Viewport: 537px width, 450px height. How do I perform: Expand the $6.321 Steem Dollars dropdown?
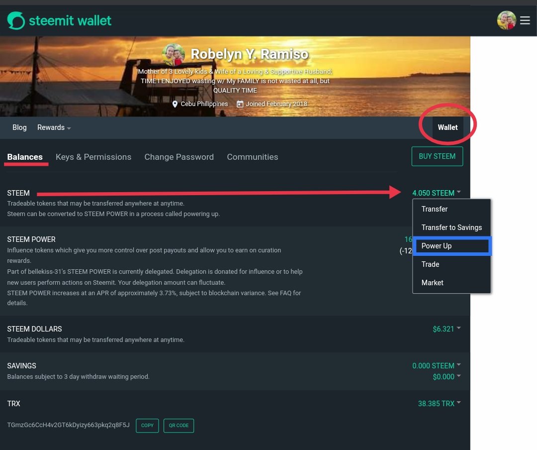tap(447, 329)
